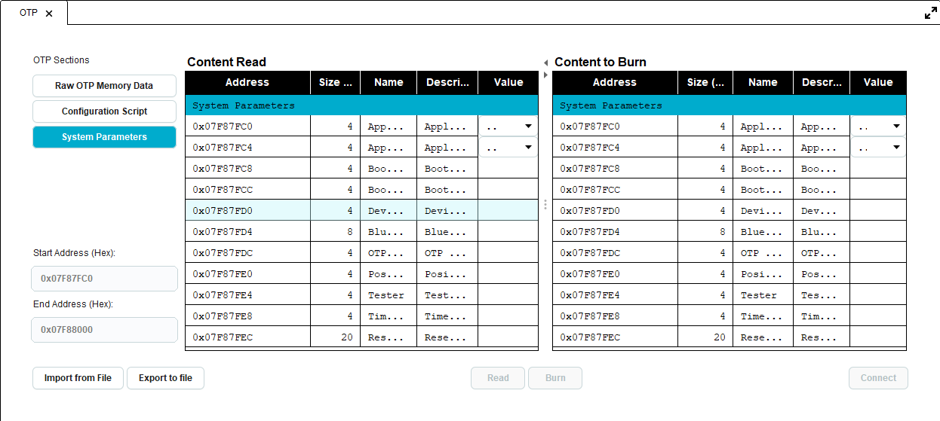Image resolution: width=940 pixels, height=421 pixels.
Task: Click the Read button
Action: tap(498, 378)
